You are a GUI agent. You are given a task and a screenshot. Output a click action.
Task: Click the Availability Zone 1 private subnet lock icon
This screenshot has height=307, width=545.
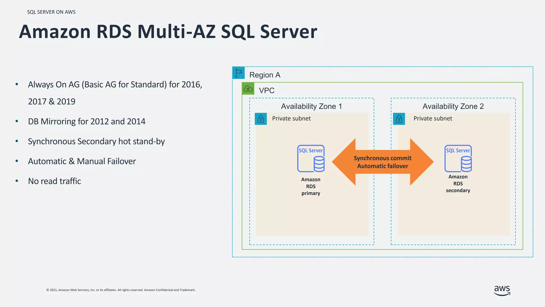click(x=261, y=119)
